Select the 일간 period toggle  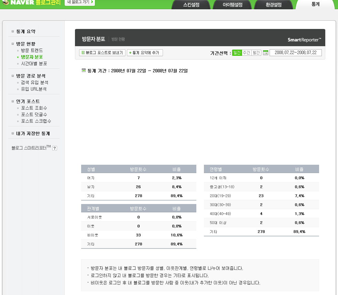coord(237,53)
